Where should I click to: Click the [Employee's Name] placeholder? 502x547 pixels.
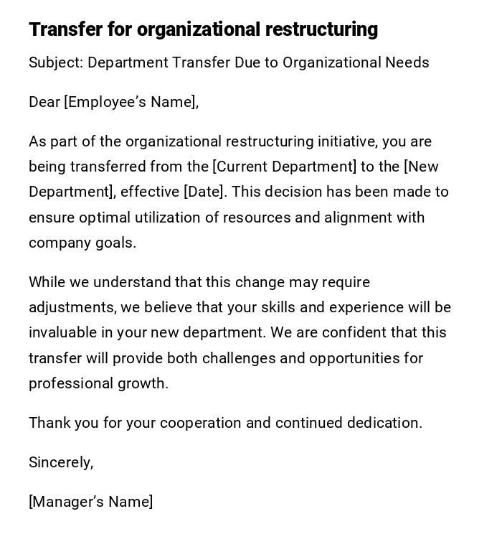[131, 102]
